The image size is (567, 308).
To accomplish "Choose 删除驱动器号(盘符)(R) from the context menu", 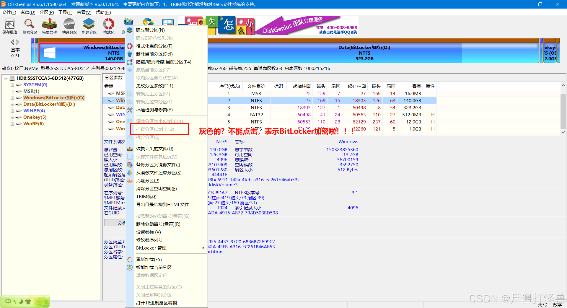I will tap(166, 224).
